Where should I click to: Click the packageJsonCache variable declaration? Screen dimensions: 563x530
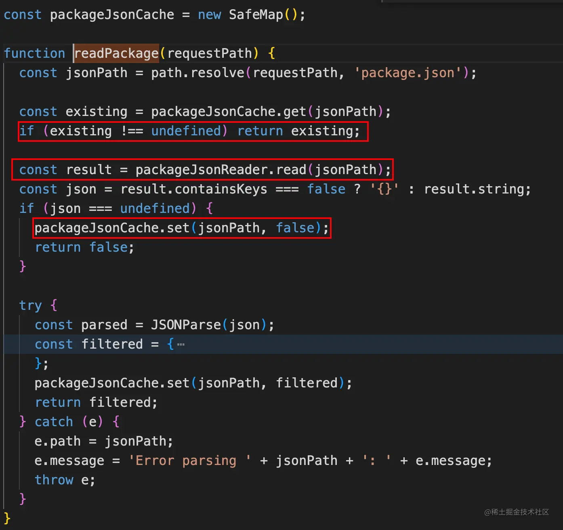pyautogui.click(x=112, y=15)
